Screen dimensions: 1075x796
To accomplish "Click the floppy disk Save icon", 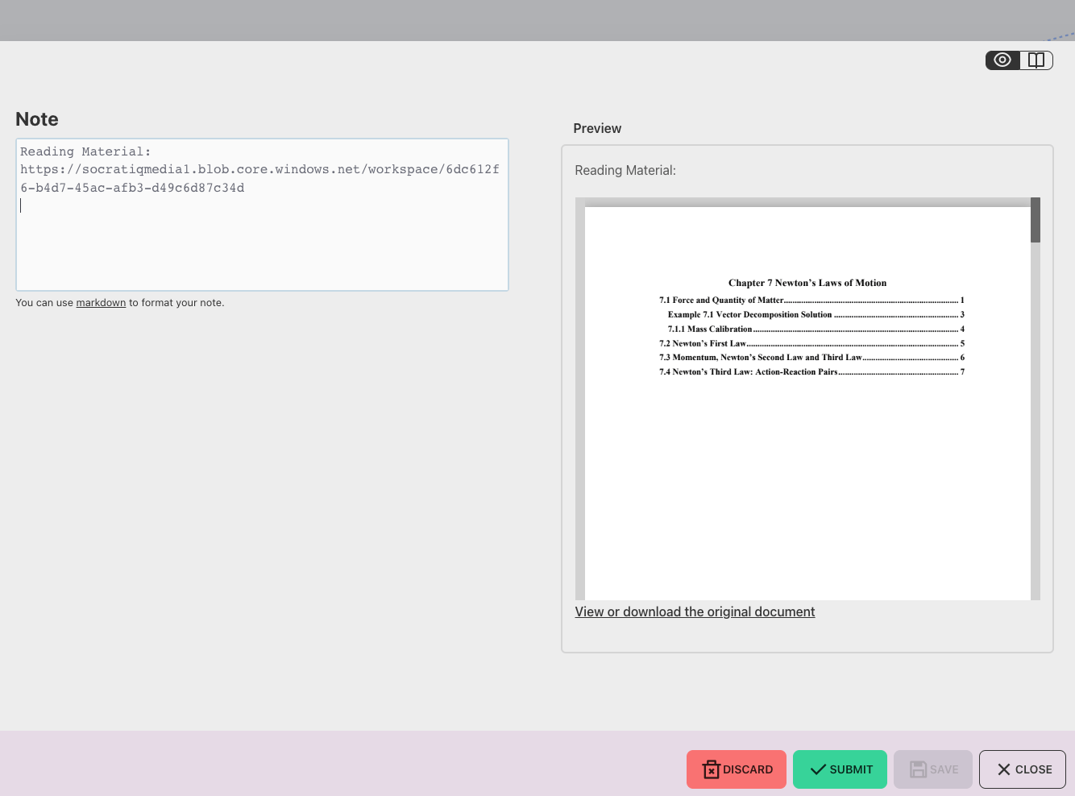I will point(918,769).
